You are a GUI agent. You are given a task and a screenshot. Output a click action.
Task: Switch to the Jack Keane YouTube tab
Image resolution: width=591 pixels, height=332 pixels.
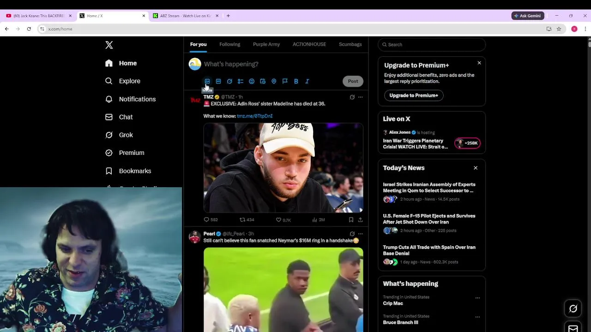pos(39,16)
